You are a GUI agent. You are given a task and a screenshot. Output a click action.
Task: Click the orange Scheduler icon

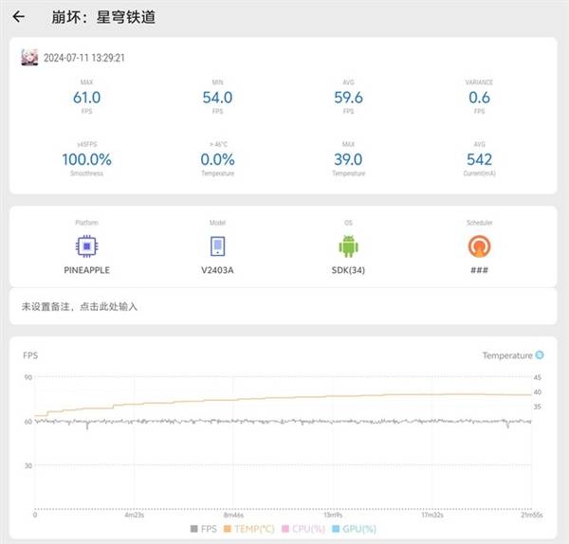[x=480, y=246]
